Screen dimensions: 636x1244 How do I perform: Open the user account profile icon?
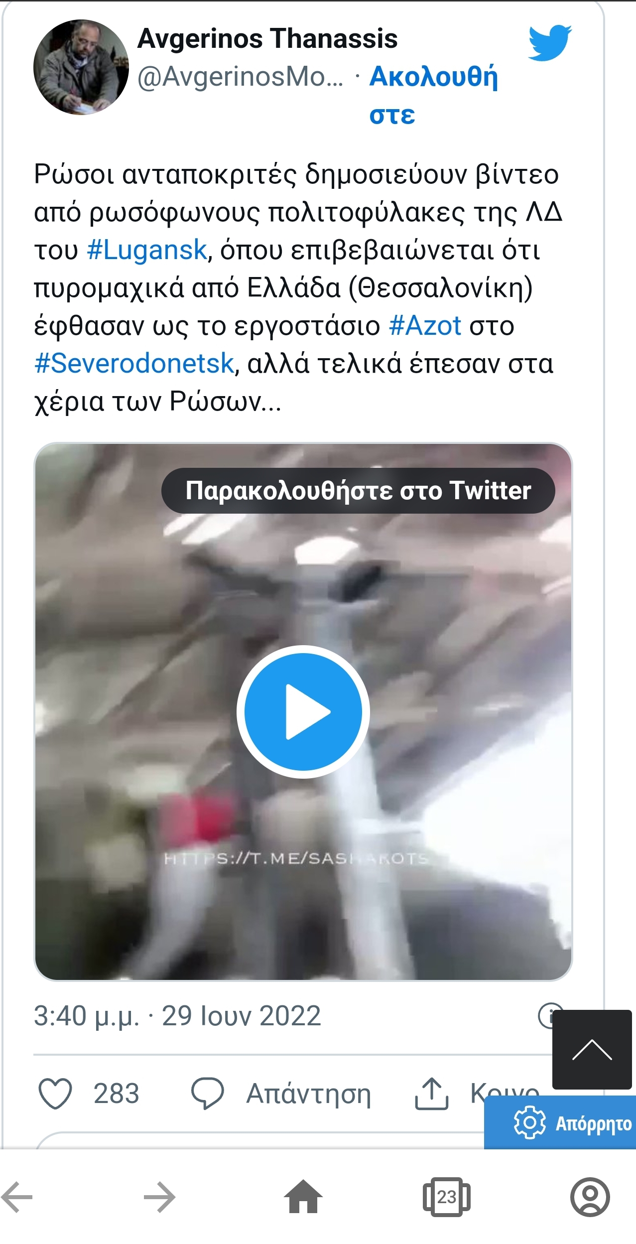pos(590,1197)
